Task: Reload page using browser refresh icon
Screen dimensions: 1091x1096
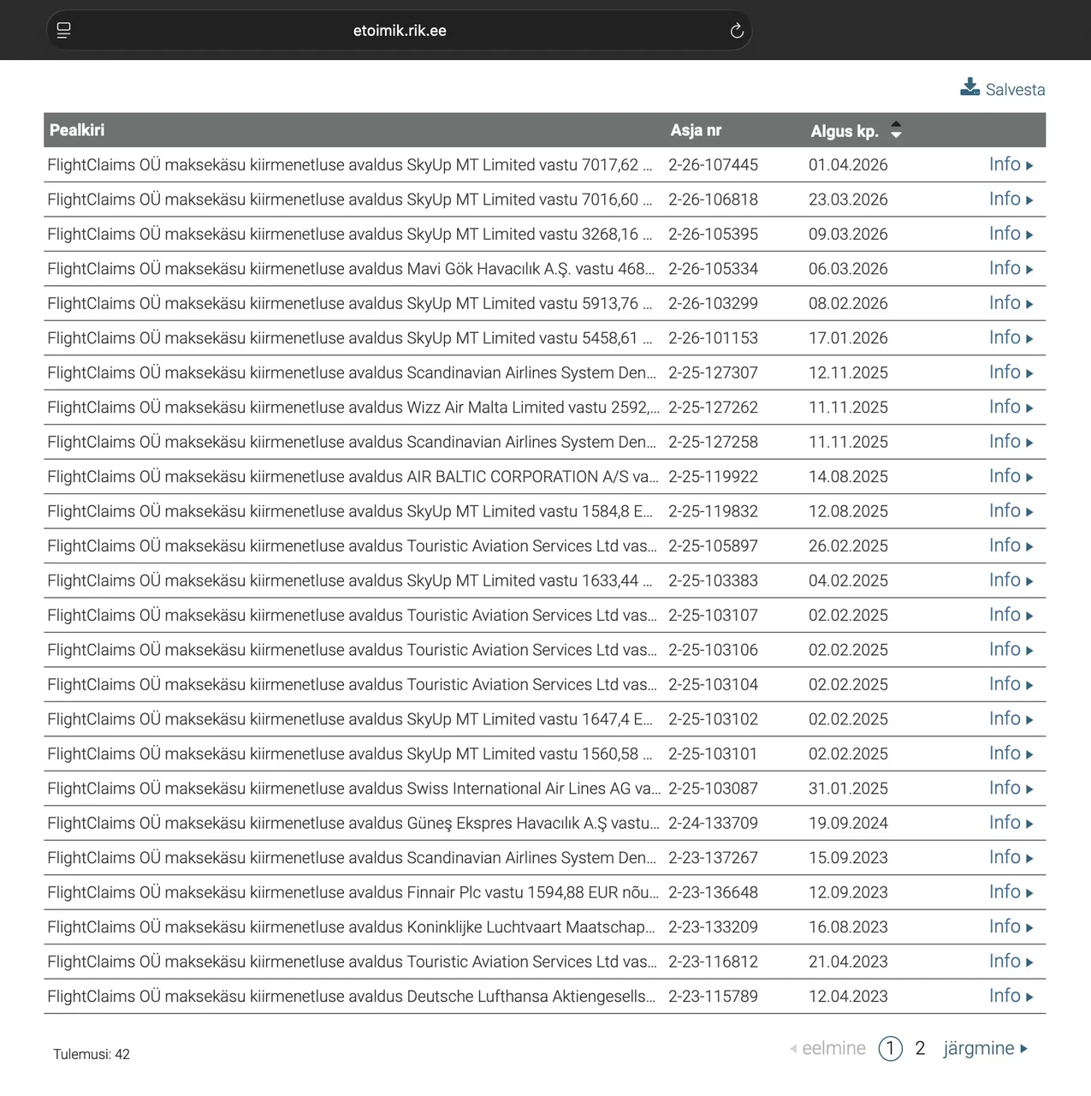Action: coord(737,31)
